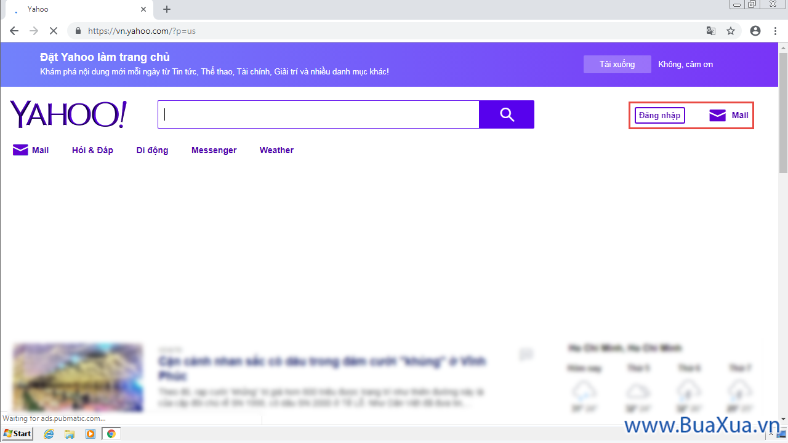Open the Messenger link
The width and height of the screenshot is (788, 443).
[x=214, y=150]
